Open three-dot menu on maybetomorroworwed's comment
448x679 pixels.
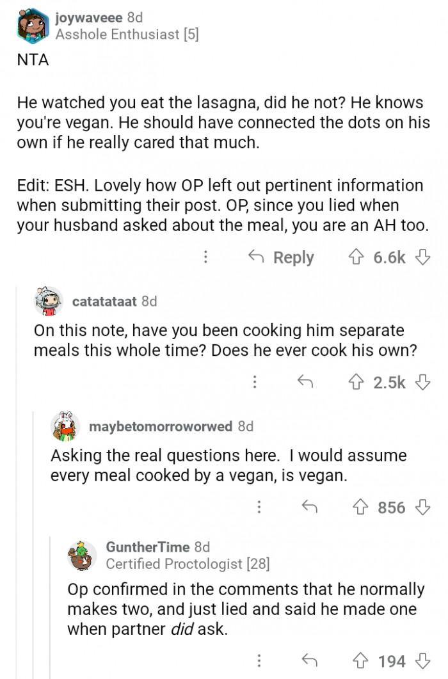pos(259,507)
